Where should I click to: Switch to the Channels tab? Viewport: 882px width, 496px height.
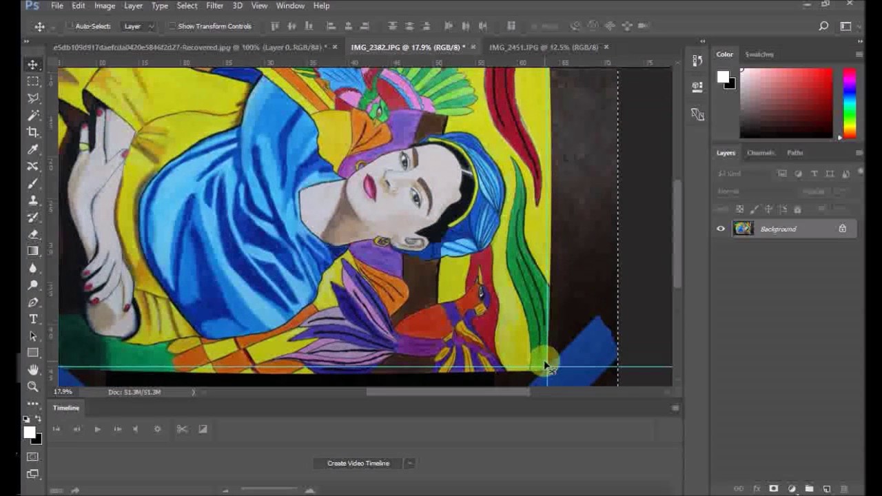click(x=761, y=153)
